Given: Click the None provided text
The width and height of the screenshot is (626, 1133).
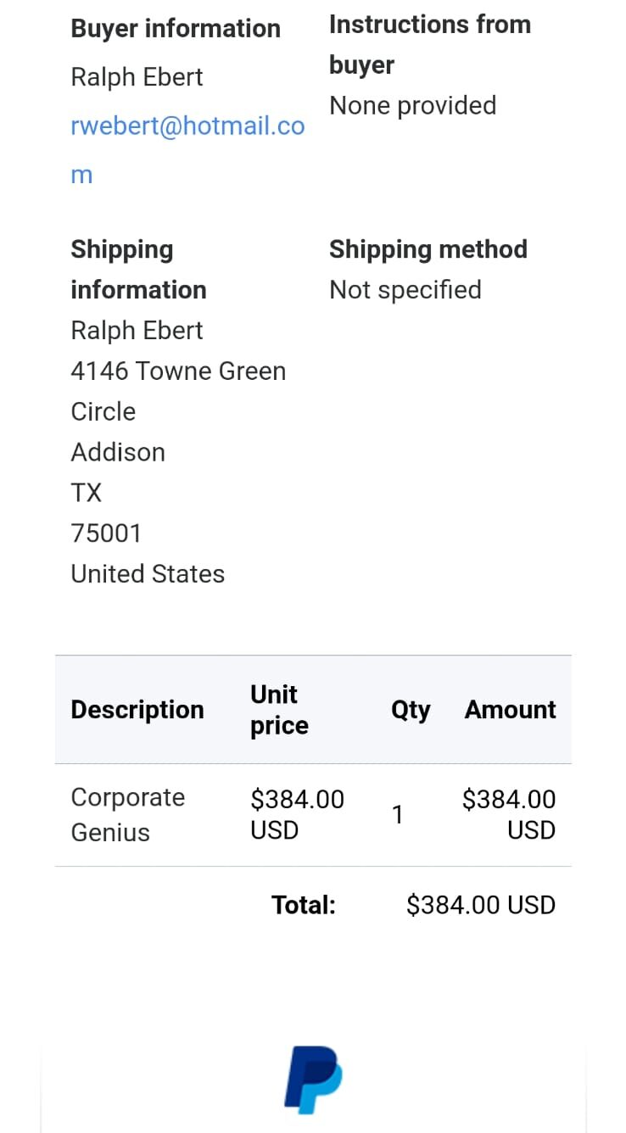Looking at the screenshot, I should tap(412, 106).
